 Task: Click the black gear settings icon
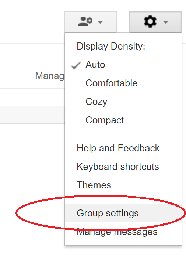coord(150,21)
